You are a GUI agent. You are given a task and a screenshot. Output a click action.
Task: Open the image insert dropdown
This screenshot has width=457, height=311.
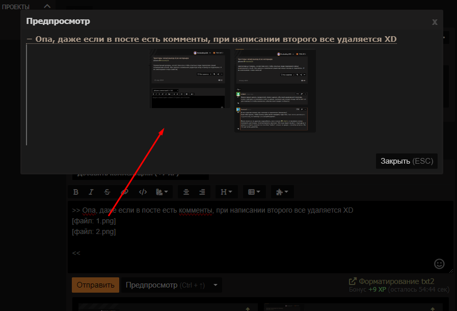(x=162, y=192)
